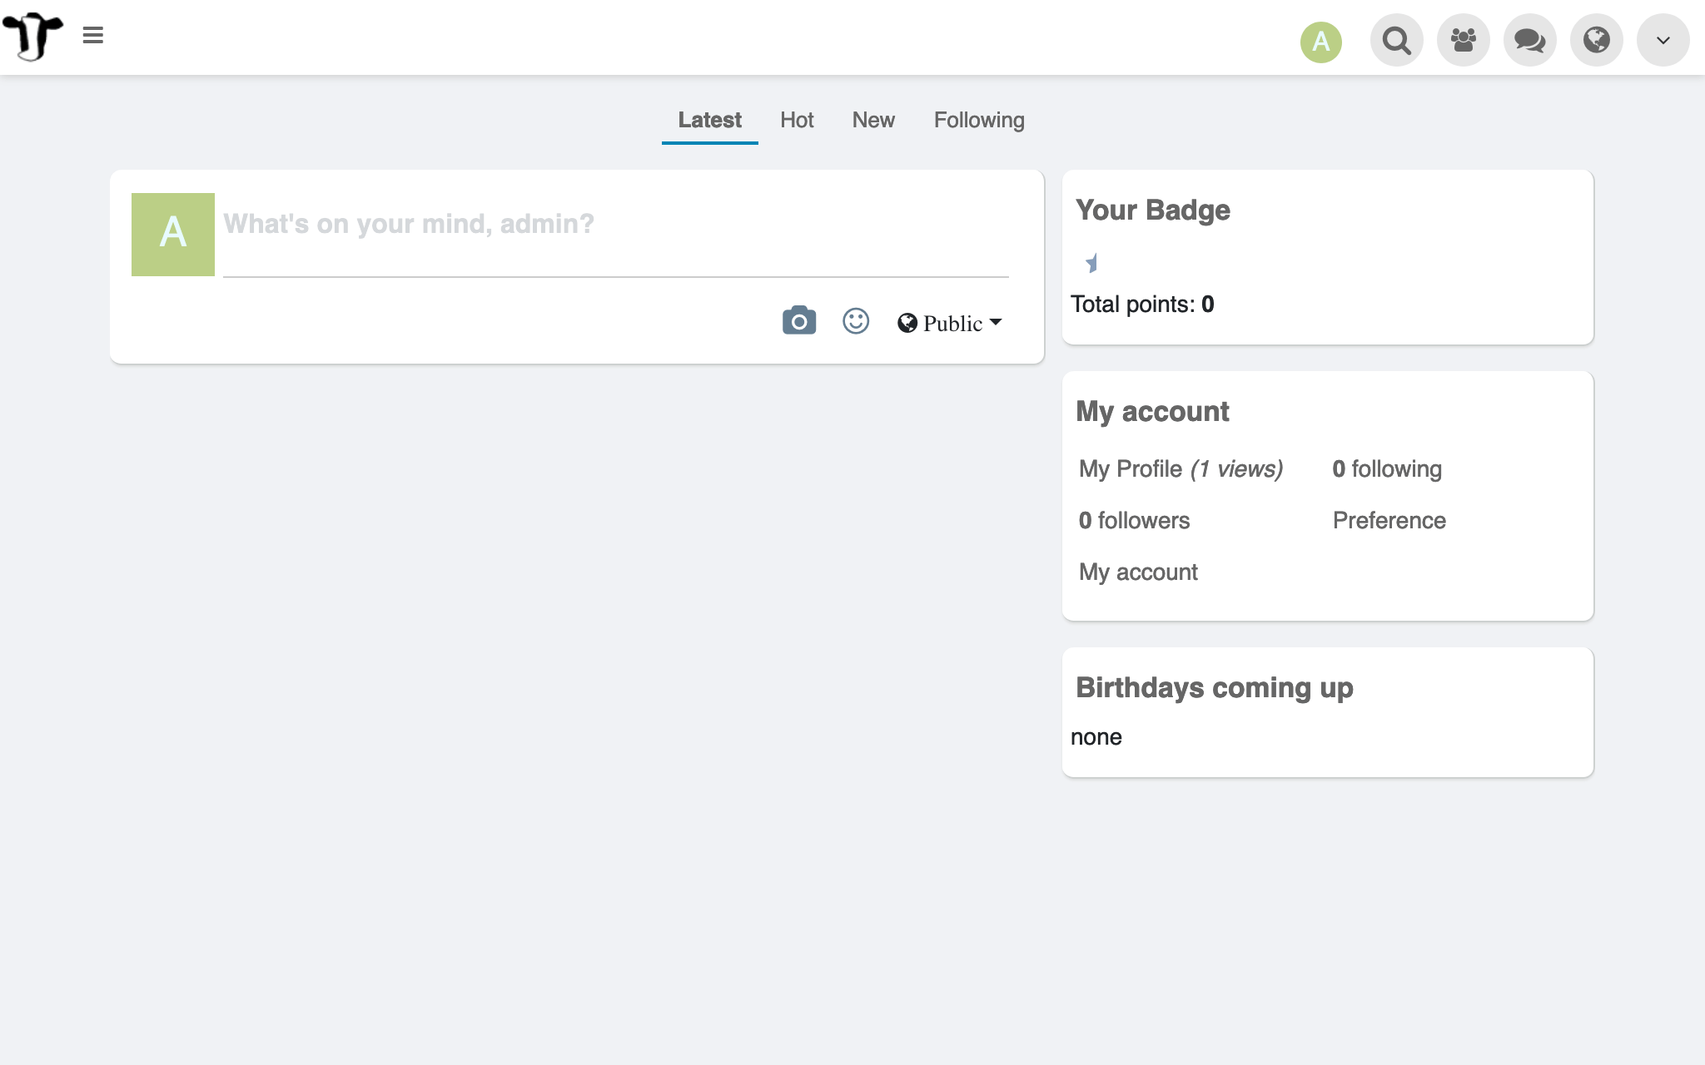Open the chat messages icon
Image resolution: width=1705 pixels, height=1065 pixels.
(x=1529, y=40)
